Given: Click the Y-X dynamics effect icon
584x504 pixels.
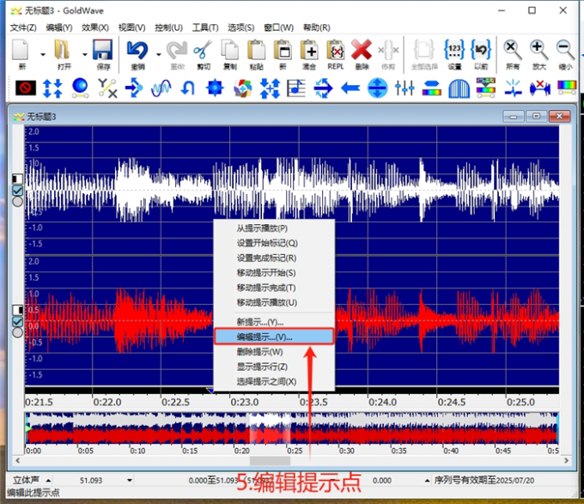Looking at the screenshot, I should click(107, 88).
